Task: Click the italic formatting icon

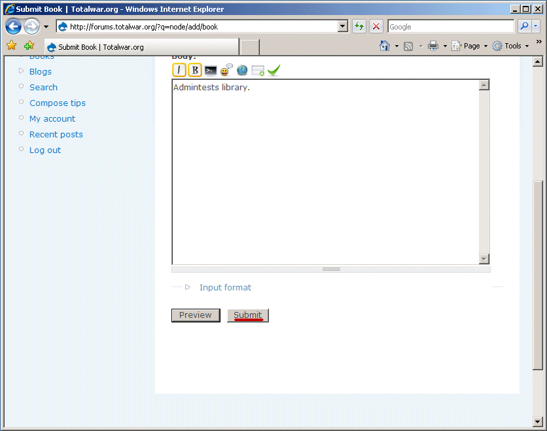Action: click(x=179, y=70)
